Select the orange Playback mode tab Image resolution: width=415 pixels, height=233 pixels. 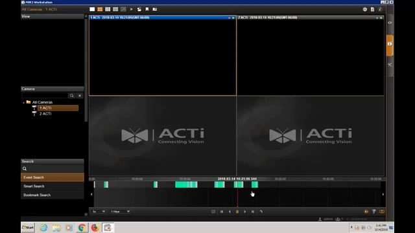tap(390, 45)
